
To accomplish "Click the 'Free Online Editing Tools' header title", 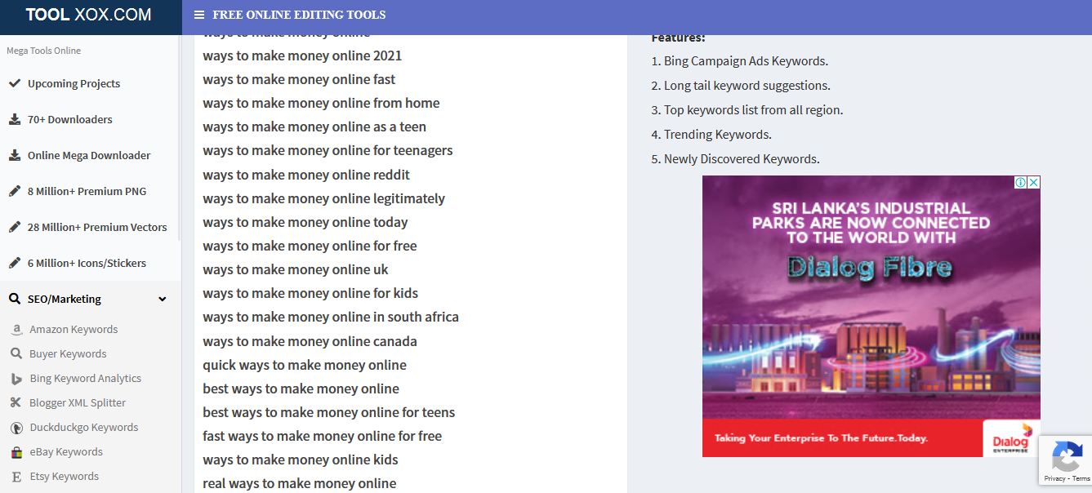I will pyautogui.click(x=299, y=15).
